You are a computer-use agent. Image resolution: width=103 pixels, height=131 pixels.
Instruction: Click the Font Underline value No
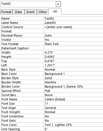pyautogui.click(x=74, y=116)
